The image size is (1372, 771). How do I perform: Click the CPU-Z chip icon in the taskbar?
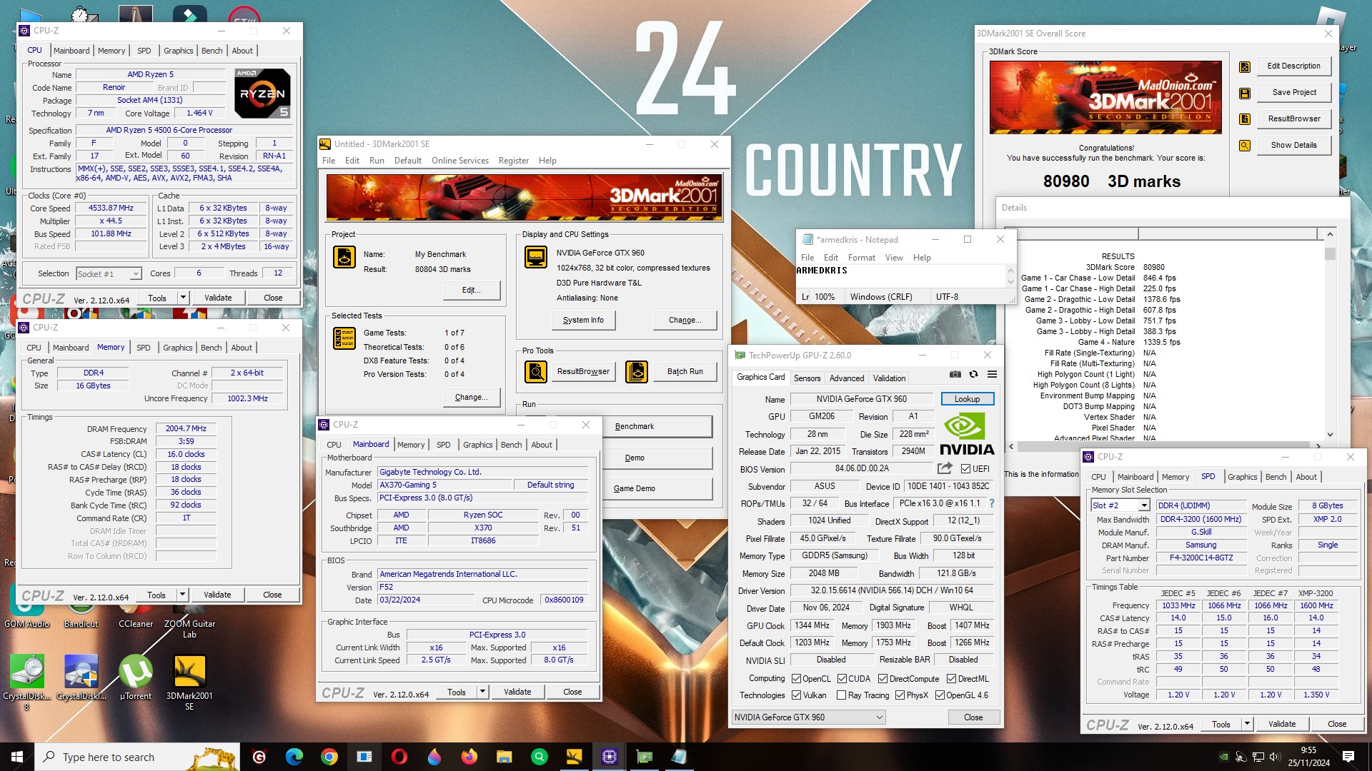point(610,757)
